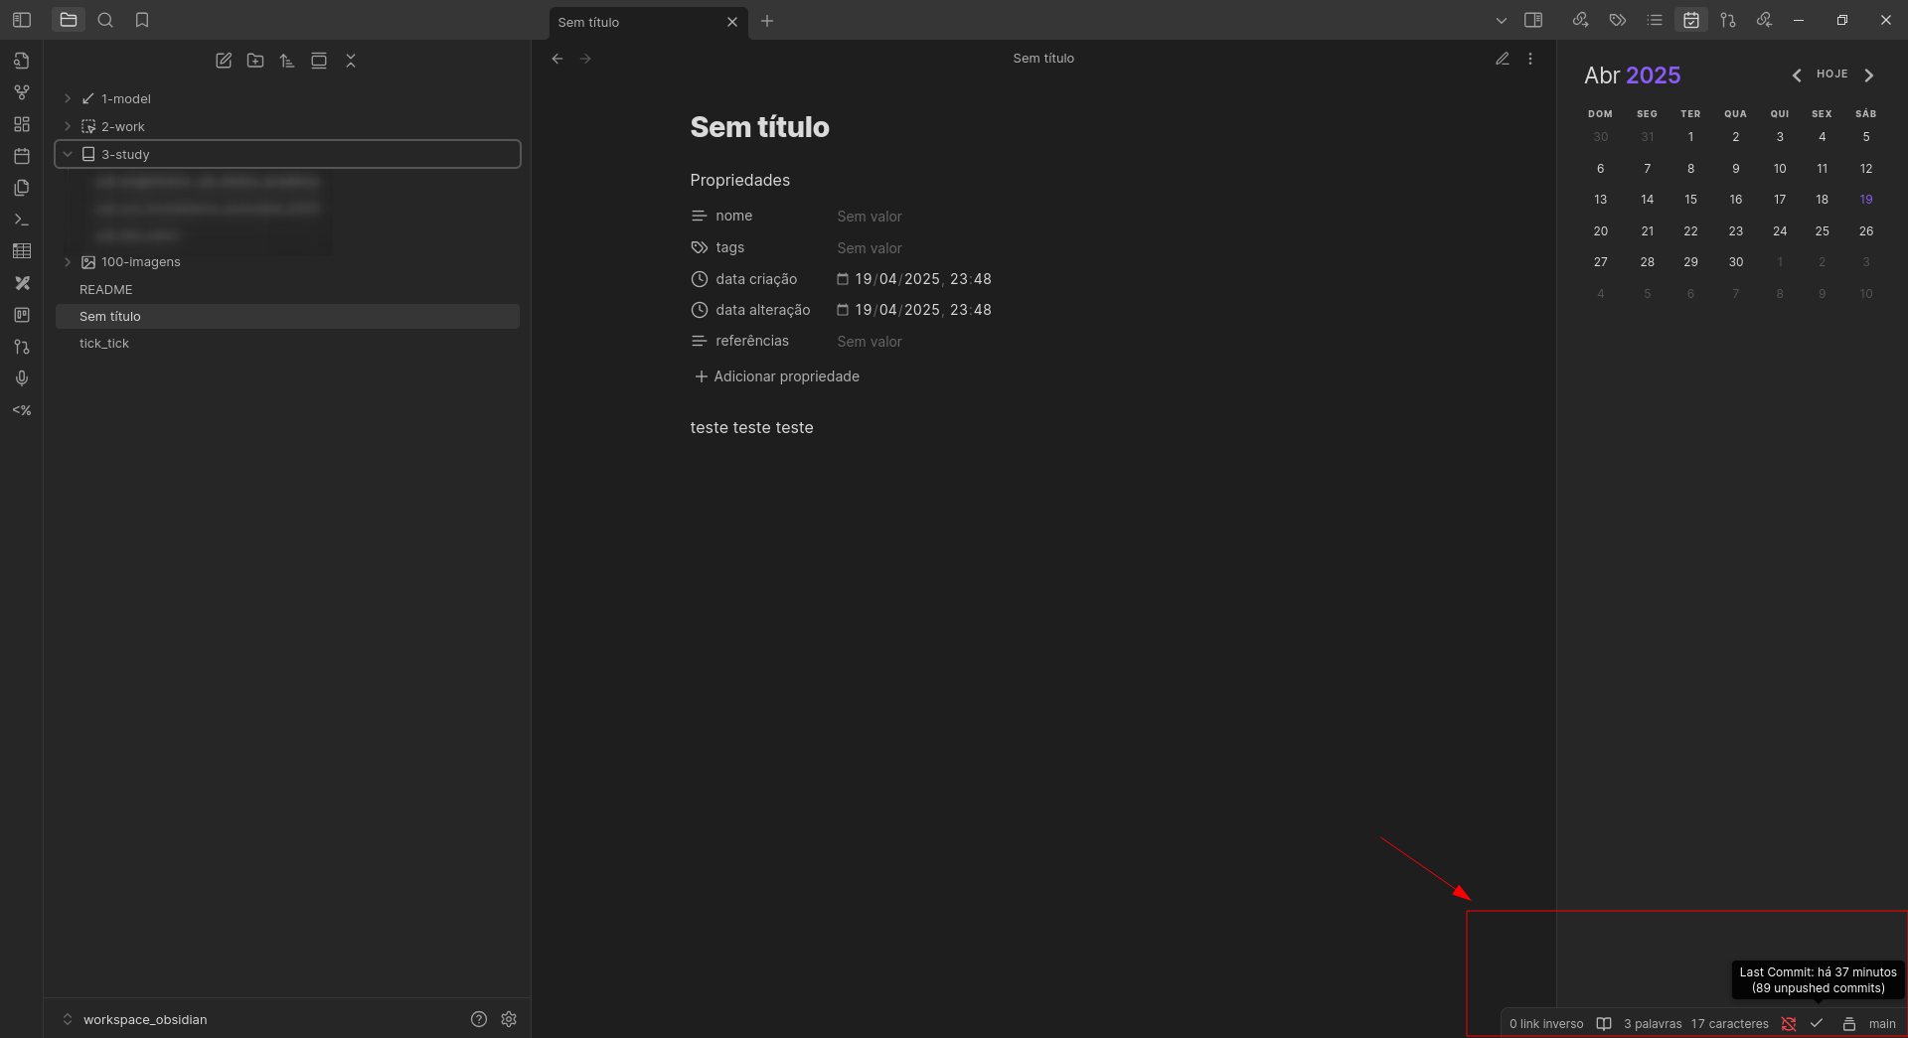Create a new note in explorer
This screenshot has width=1908, height=1038.
pos(224,61)
